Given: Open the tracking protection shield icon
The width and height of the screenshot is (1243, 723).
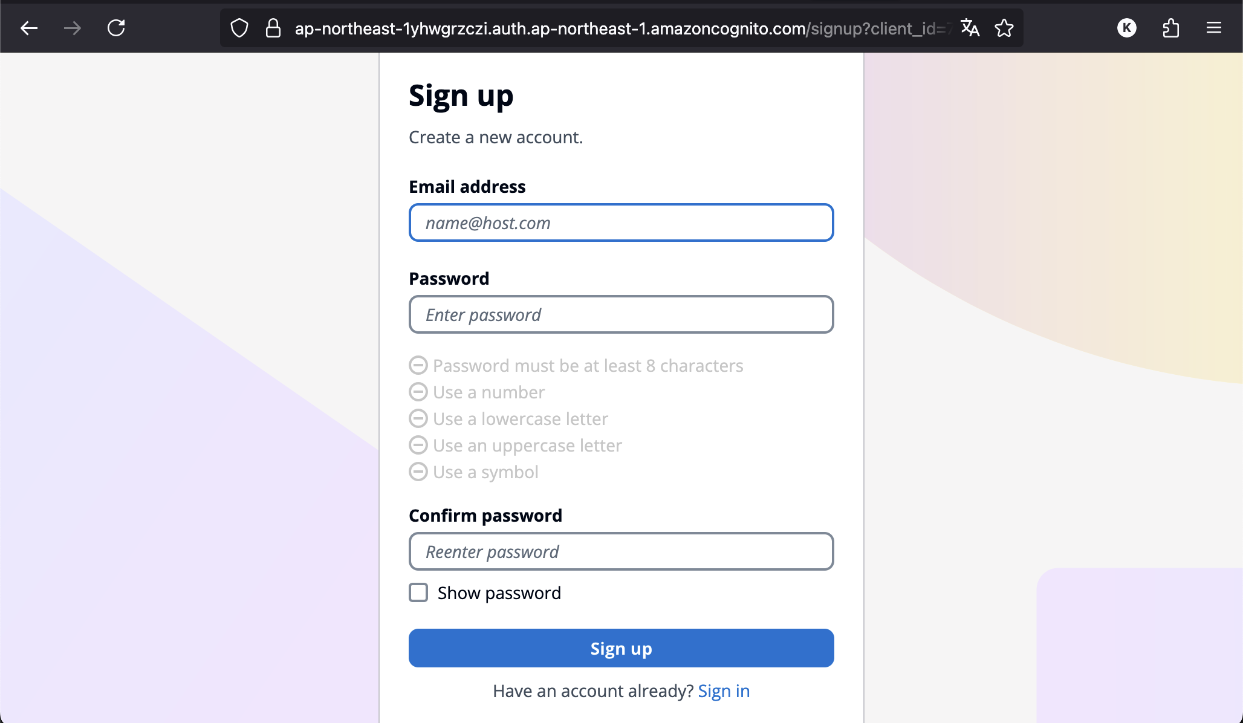Looking at the screenshot, I should 239,28.
